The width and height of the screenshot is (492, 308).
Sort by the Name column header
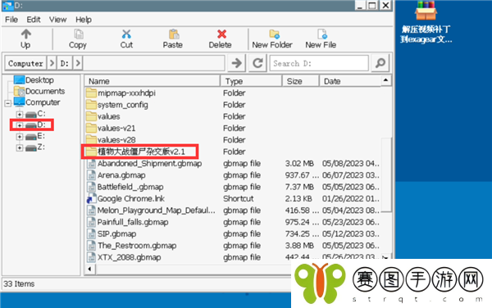tap(153, 81)
